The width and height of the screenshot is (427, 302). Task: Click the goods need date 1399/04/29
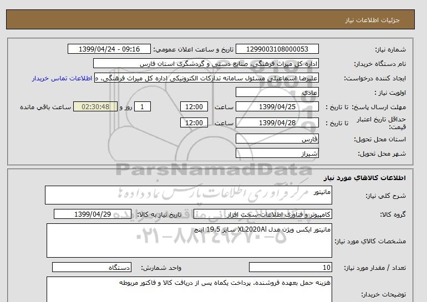(93, 214)
